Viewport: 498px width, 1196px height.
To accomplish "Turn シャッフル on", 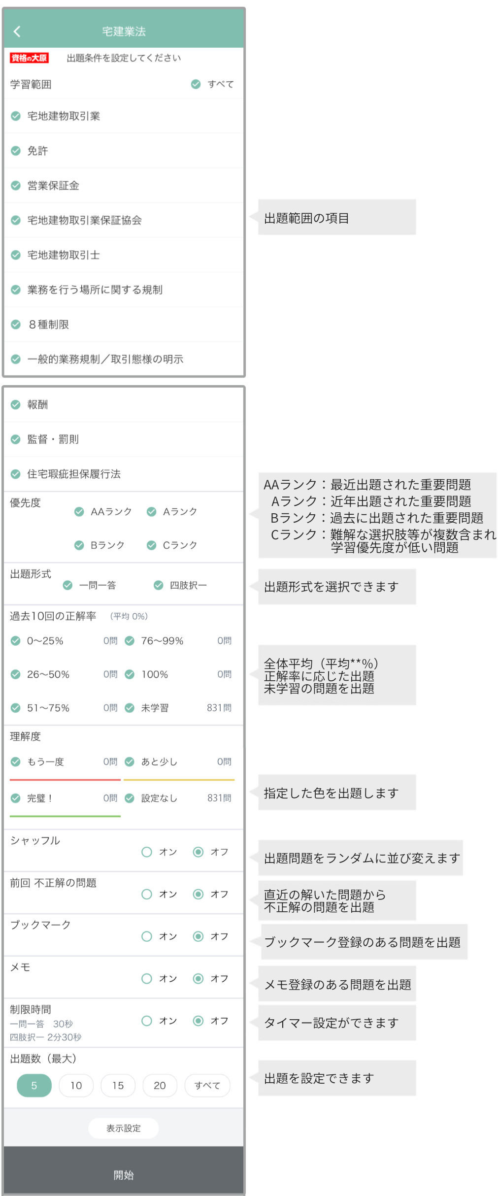I will (147, 852).
